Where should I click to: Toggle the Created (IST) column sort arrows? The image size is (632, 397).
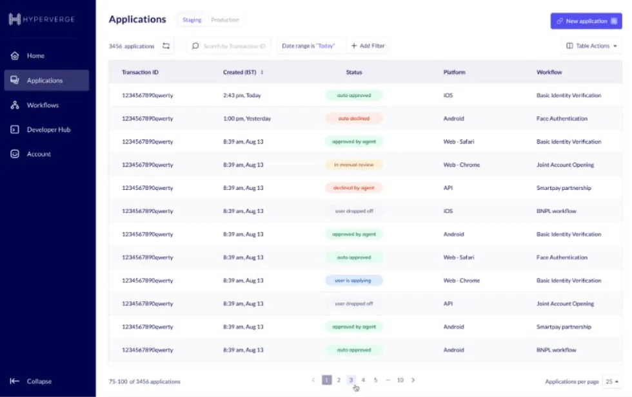262,72
